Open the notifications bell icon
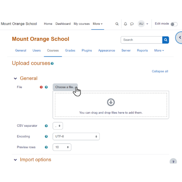Image resolution: width=182 pixels, height=182 pixels. (125, 24)
